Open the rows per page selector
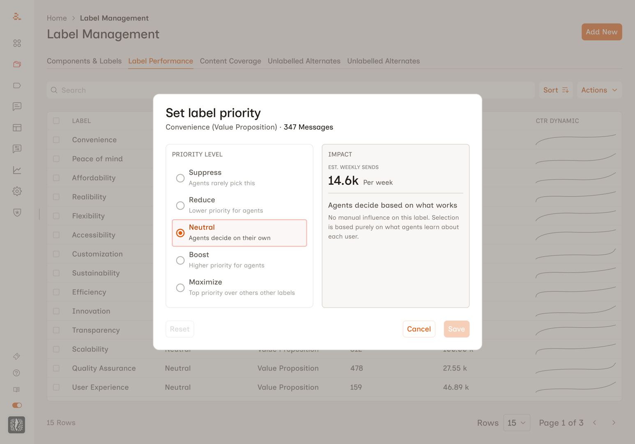635x444 pixels. click(x=516, y=422)
